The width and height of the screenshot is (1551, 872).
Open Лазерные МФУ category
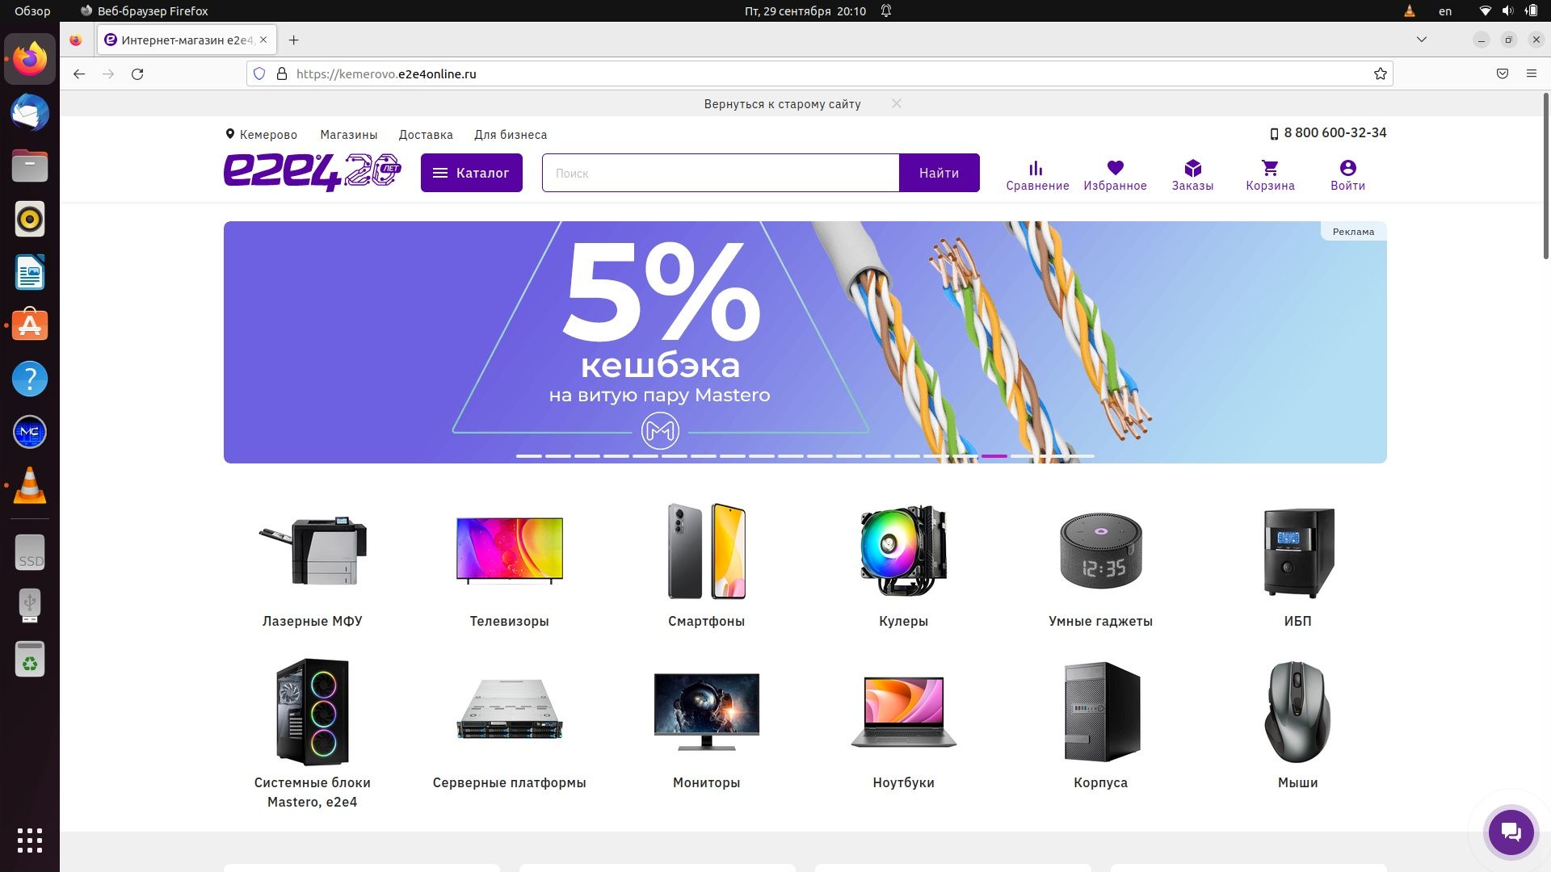pos(313,565)
